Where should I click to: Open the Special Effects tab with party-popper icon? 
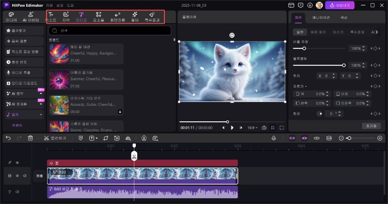coord(152,17)
